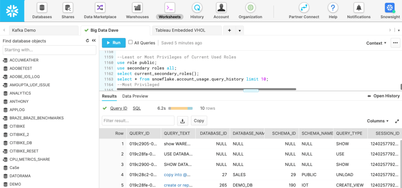Click the ACCUWEATHER database icon
Screen dimensions: 402x188
[5, 60]
